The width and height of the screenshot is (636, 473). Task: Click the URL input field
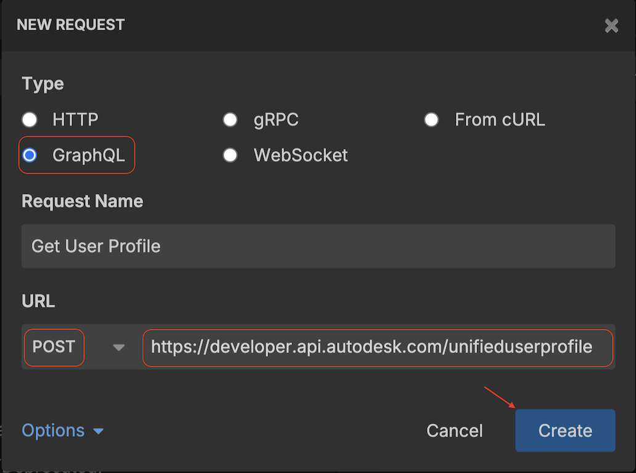[378, 347]
